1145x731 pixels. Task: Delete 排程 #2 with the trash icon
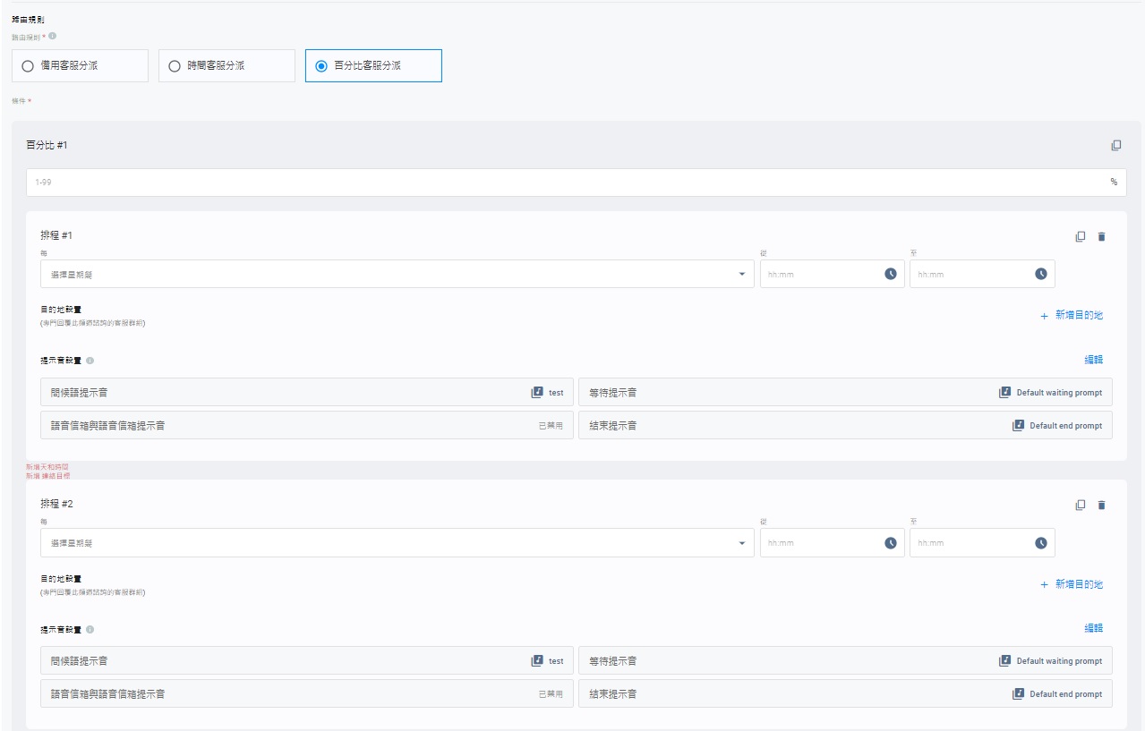pos(1101,505)
